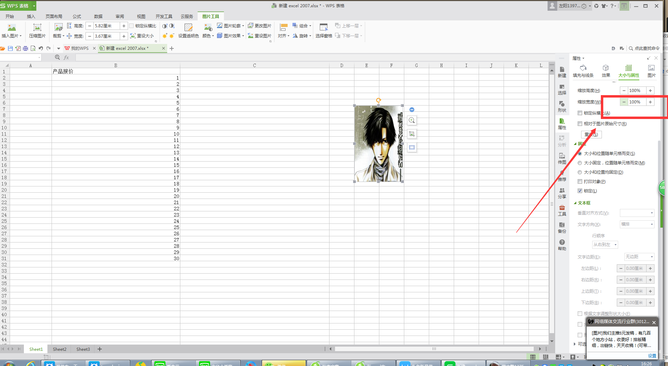
Task: Click the crop quick icon beside picture
Action: 412,134
